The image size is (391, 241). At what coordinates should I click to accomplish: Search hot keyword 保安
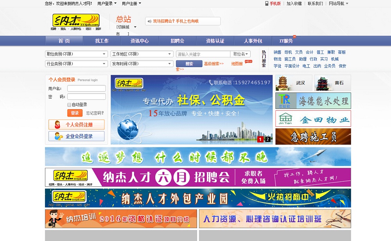pyautogui.click(x=343, y=66)
